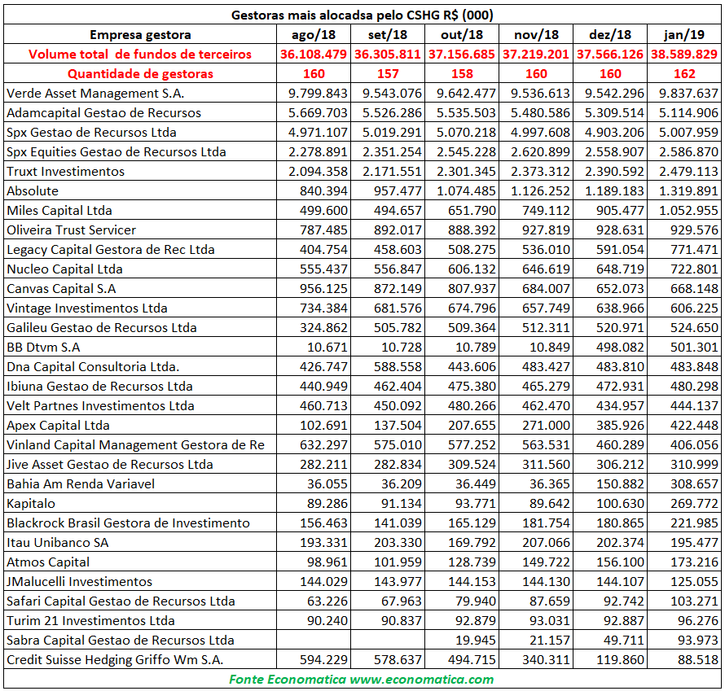Select 'Velt Partnes Investimentos Ltda' name
725x691 pixels.
[x=100, y=405]
